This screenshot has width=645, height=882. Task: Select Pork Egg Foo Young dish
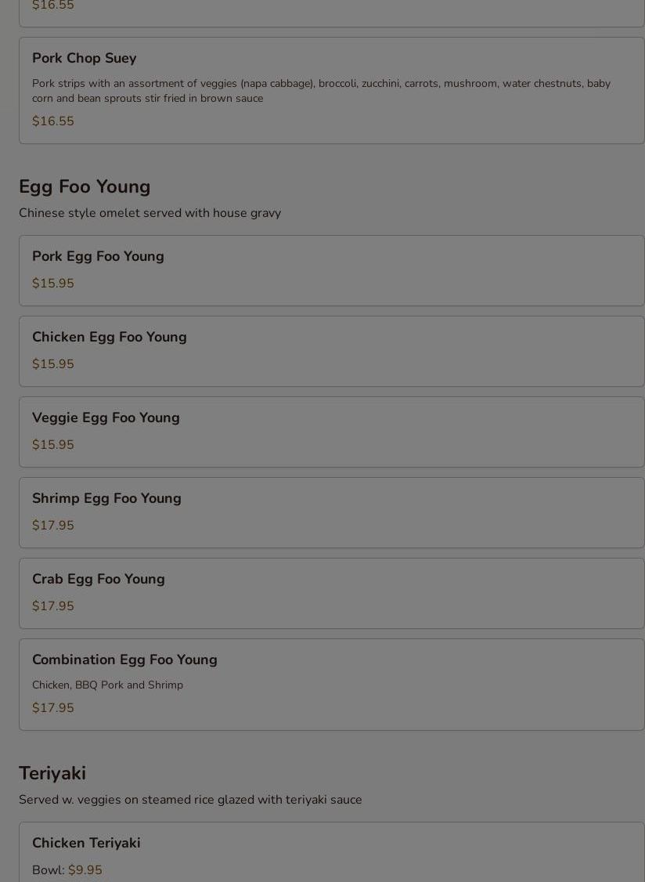[98, 257]
